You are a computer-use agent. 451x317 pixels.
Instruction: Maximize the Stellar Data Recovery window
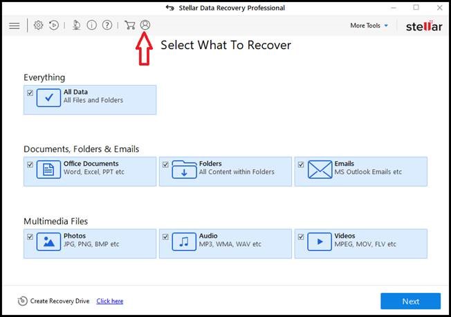click(x=416, y=8)
